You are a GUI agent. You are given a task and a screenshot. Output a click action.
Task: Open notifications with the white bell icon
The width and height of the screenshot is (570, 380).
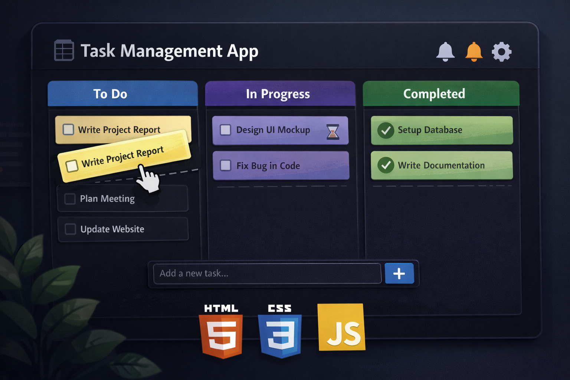coord(445,52)
